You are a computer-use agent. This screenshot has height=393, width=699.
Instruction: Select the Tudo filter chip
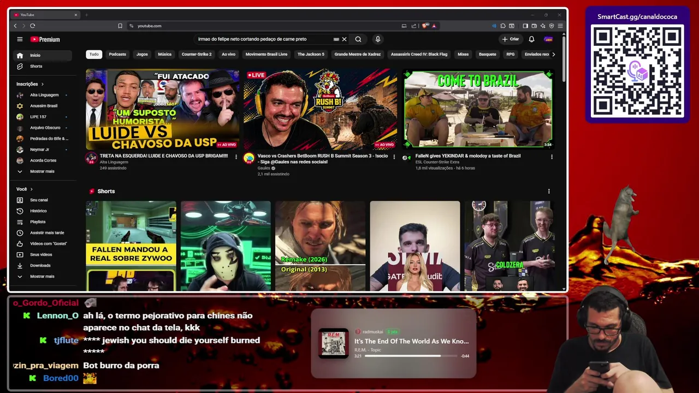(94, 54)
